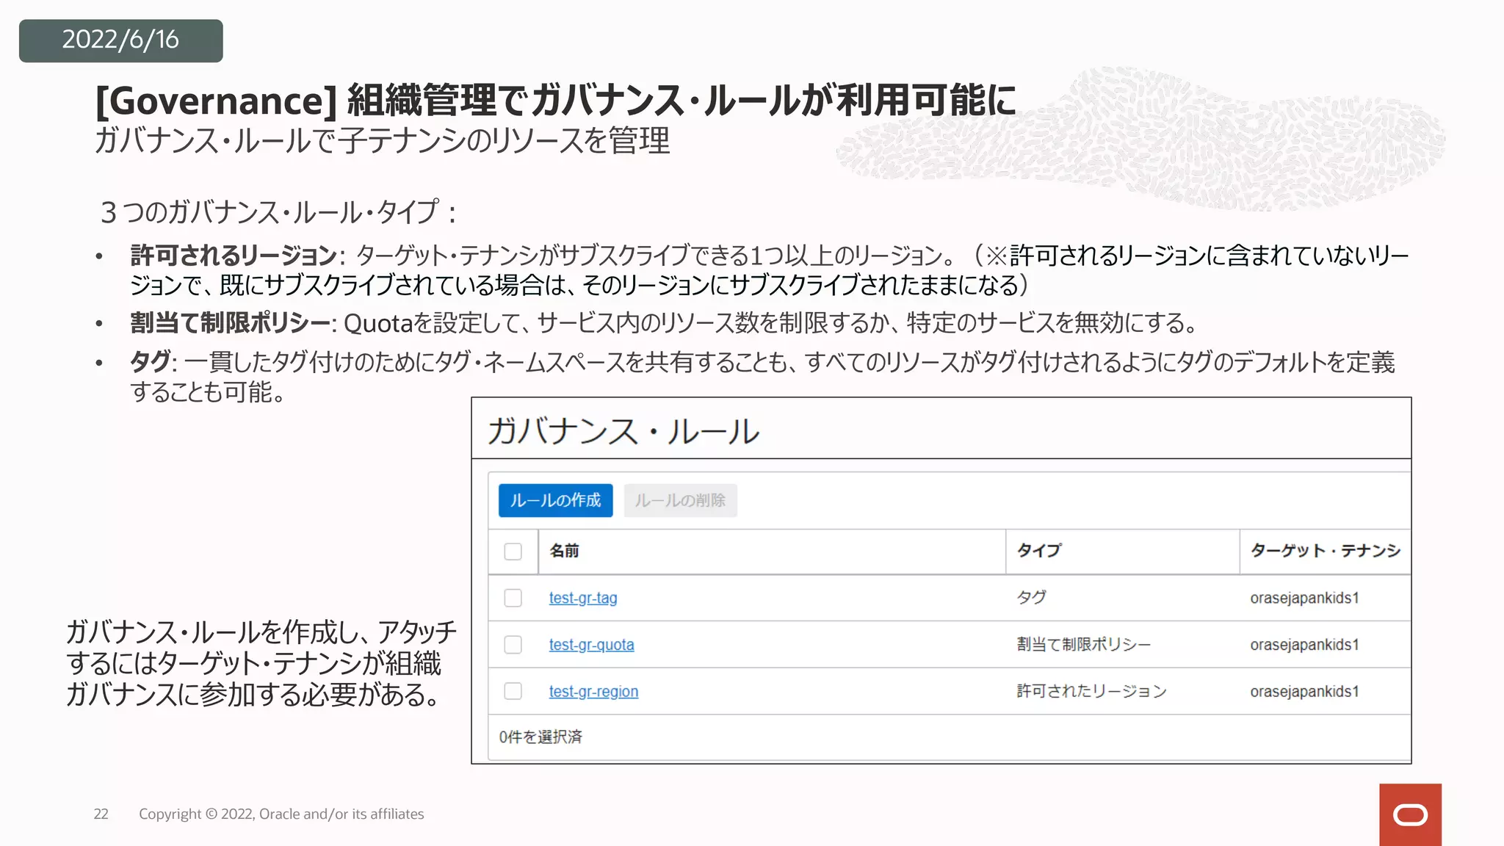This screenshot has height=846, width=1504.
Task: Click orasejapankids1 in the test-gr-region row
Action: point(1304,691)
